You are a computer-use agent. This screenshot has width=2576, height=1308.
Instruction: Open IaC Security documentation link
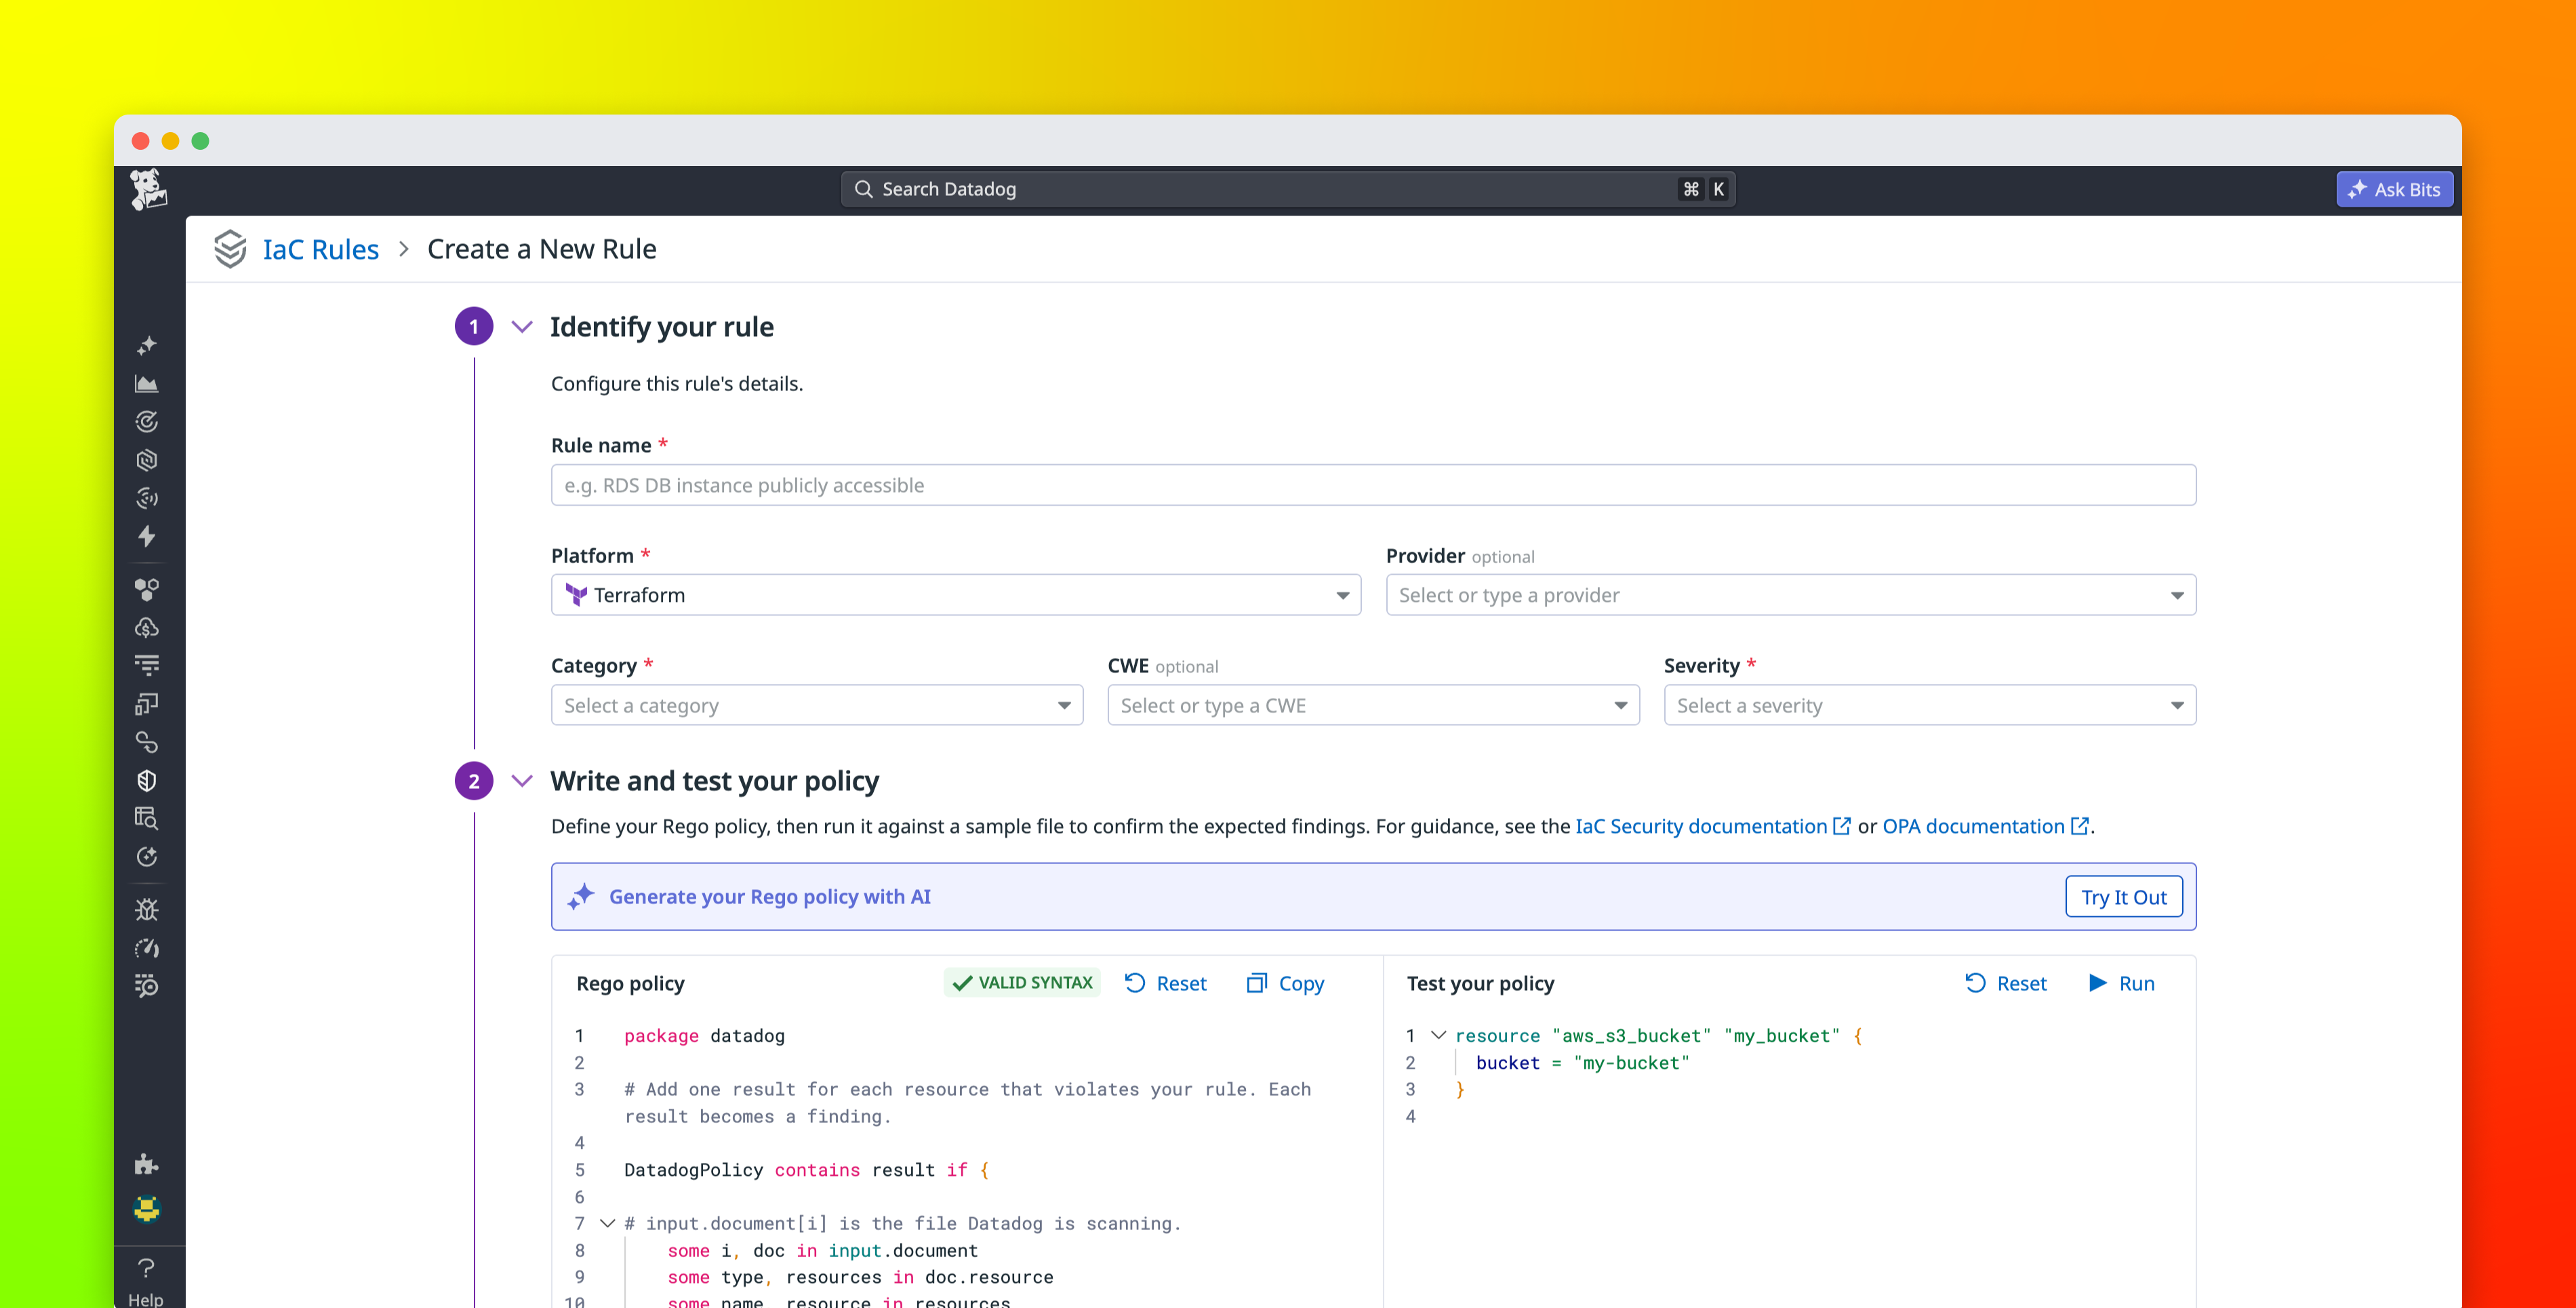point(1712,826)
